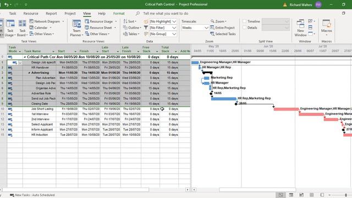Open the Task ribbon tab
This screenshot has width=352, height=198.
click(12, 13)
